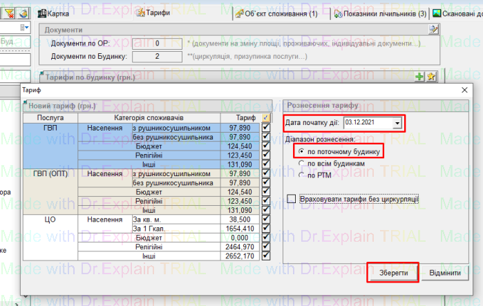
Task: Uncheck the ГВП Бюджет 124,540 row checkbox
Action: (x=266, y=146)
